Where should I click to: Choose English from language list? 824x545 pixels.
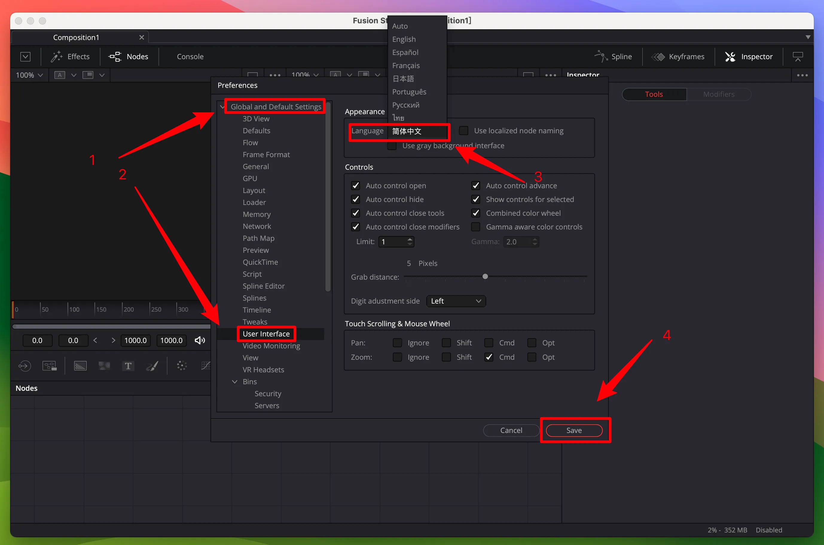pyautogui.click(x=404, y=39)
